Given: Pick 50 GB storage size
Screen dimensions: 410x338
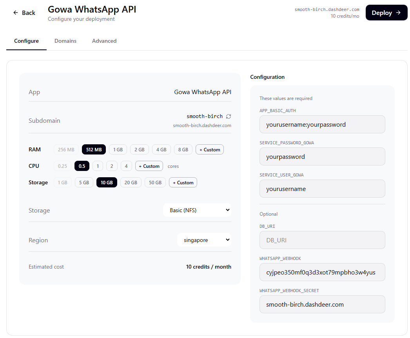Looking at the screenshot, I should [x=155, y=183].
